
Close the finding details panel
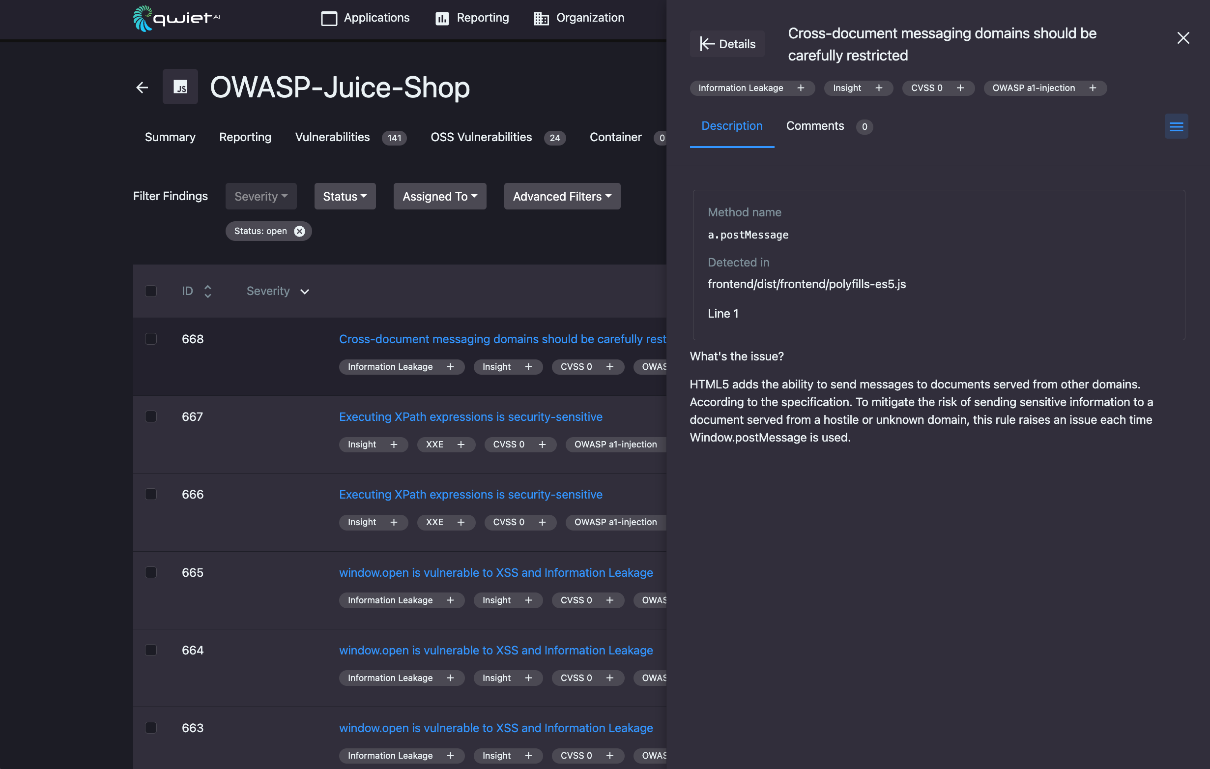click(1183, 38)
